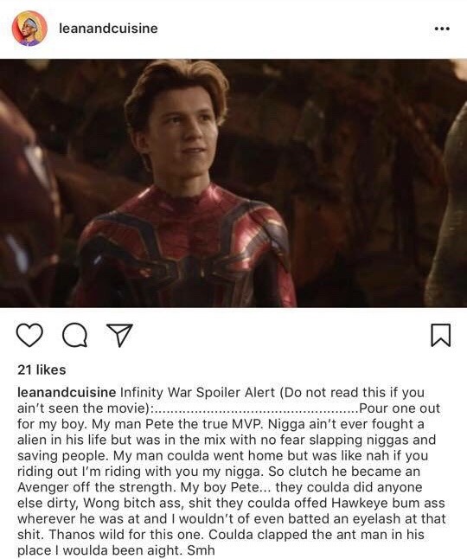Click the blurred figure beside Spider-Man's shoulder
The width and height of the screenshot is (467, 559).
point(449,207)
